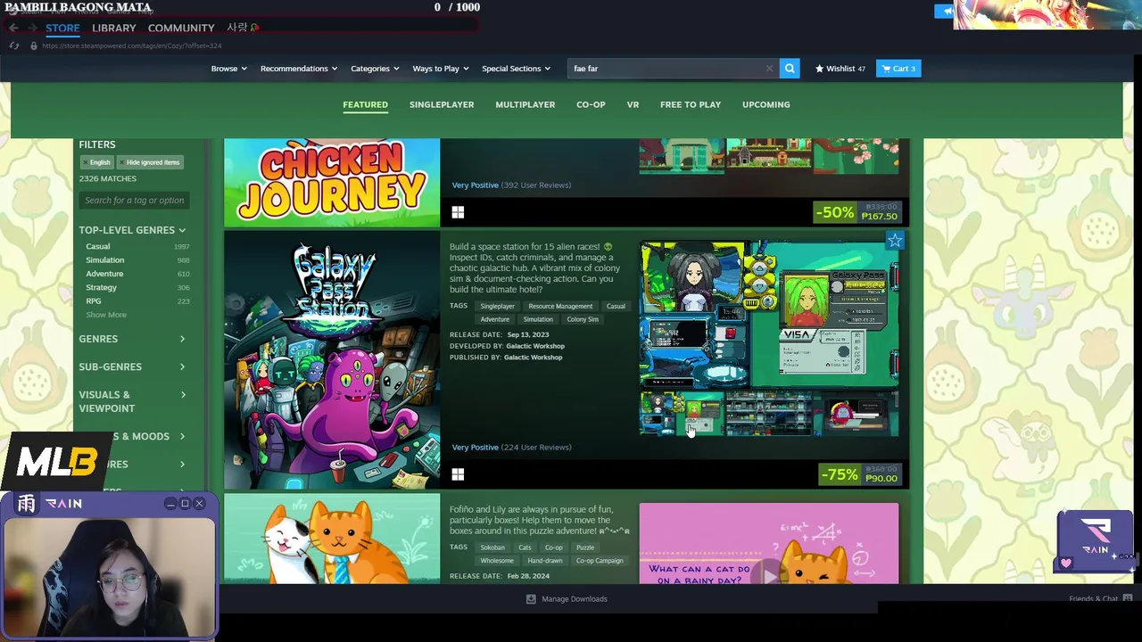Select the Upcoming tab
The image size is (1142, 642).
pos(765,104)
